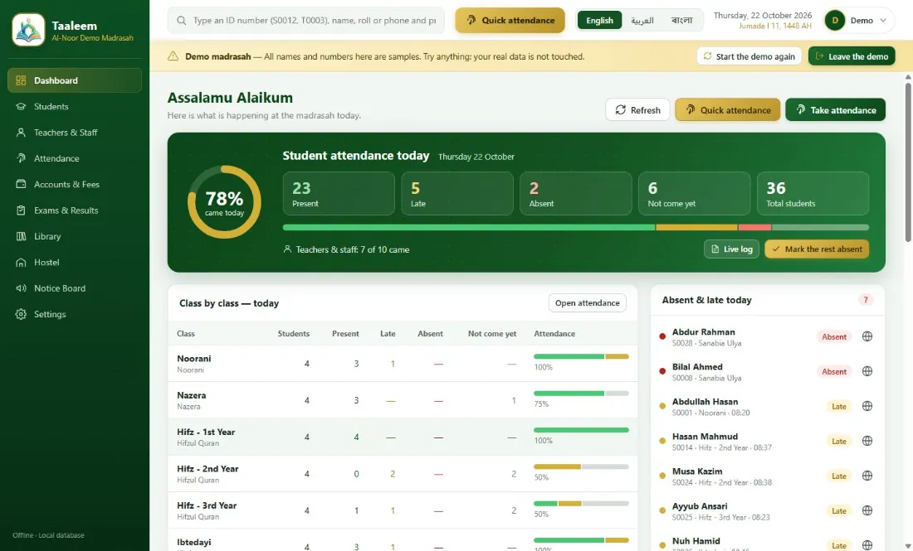Viewport: 913px width, 551px height.
Task: Click the Nazera class attendance bar
Action: [581, 394]
